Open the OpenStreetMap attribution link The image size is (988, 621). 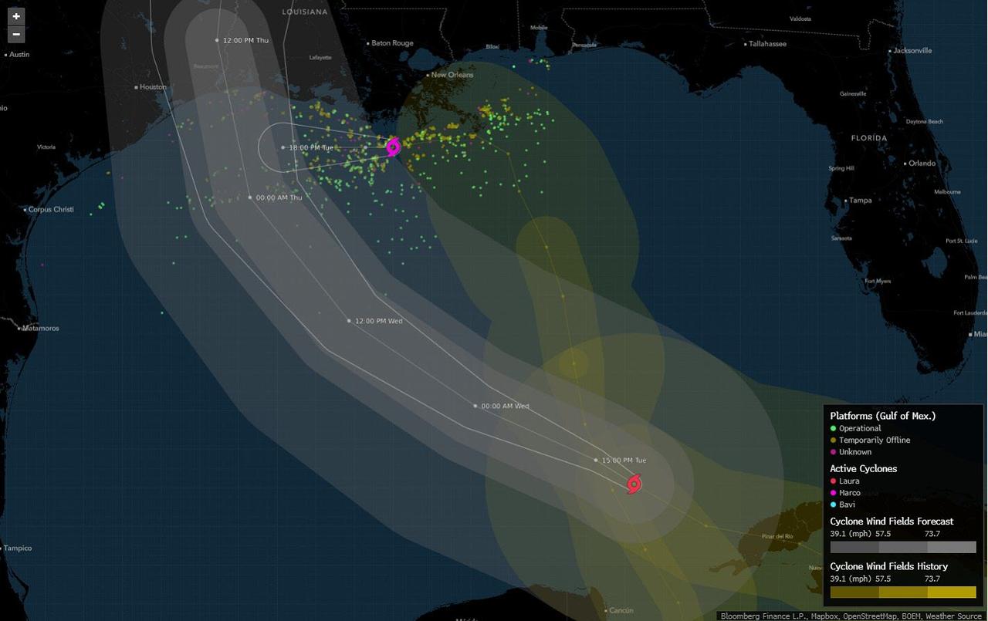point(871,616)
